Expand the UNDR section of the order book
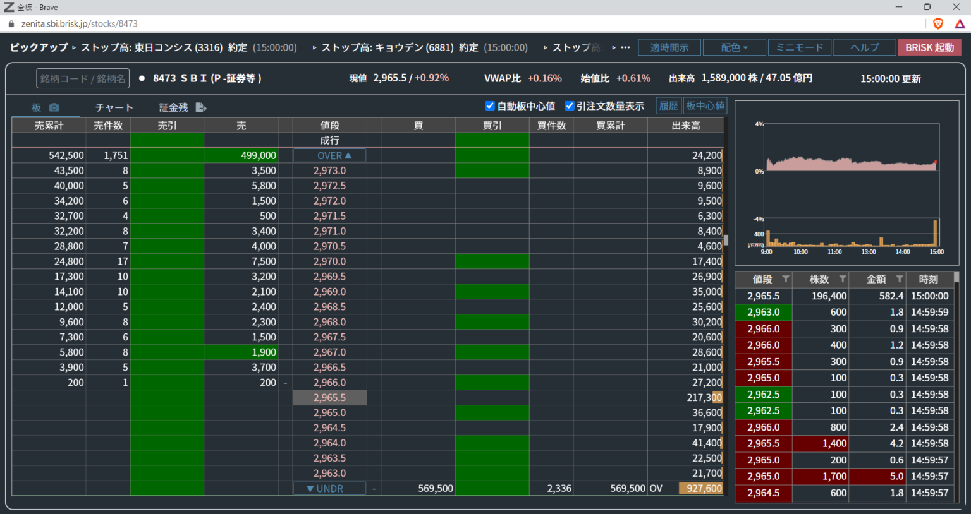Screen dimensions: 971x514 329,487
